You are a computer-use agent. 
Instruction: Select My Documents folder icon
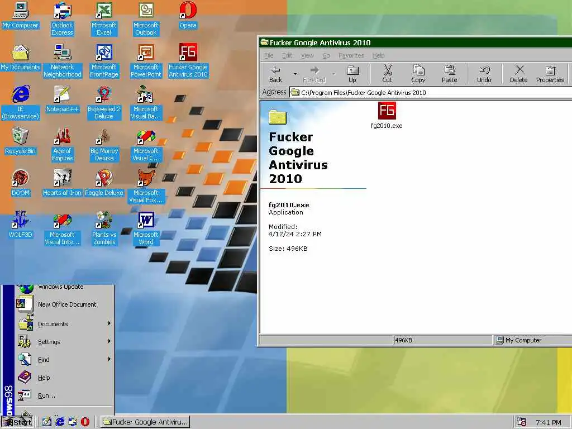(x=20, y=58)
